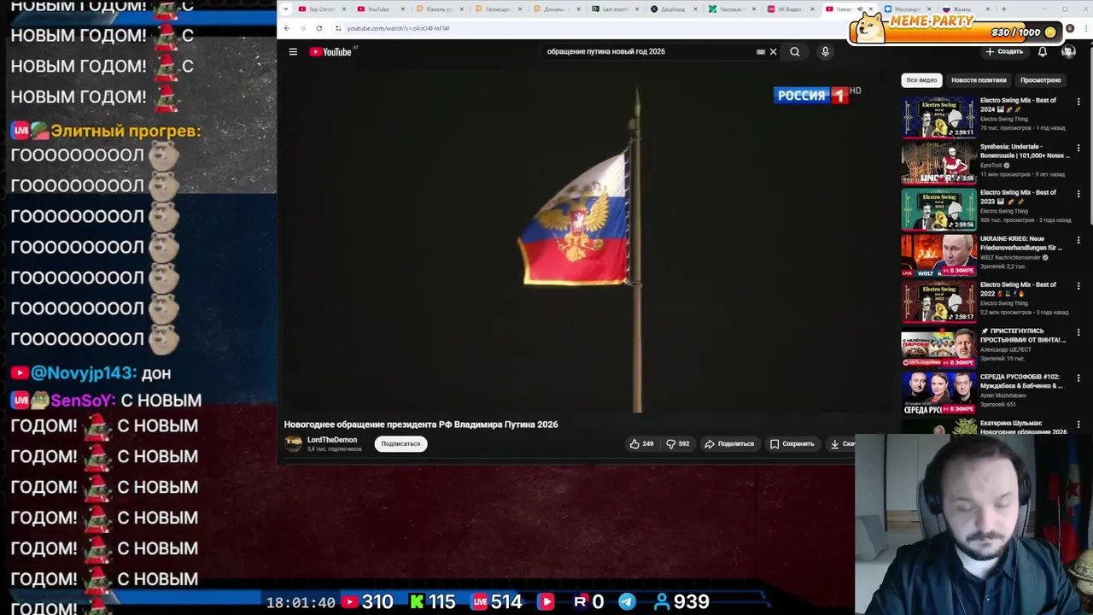
Task: Dislike the video with 592 dislikes
Action: coord(678,444)
